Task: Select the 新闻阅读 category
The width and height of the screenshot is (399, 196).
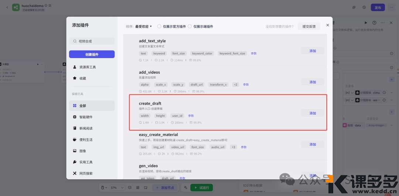Action: pyautogui.click(x=92, y=128)
